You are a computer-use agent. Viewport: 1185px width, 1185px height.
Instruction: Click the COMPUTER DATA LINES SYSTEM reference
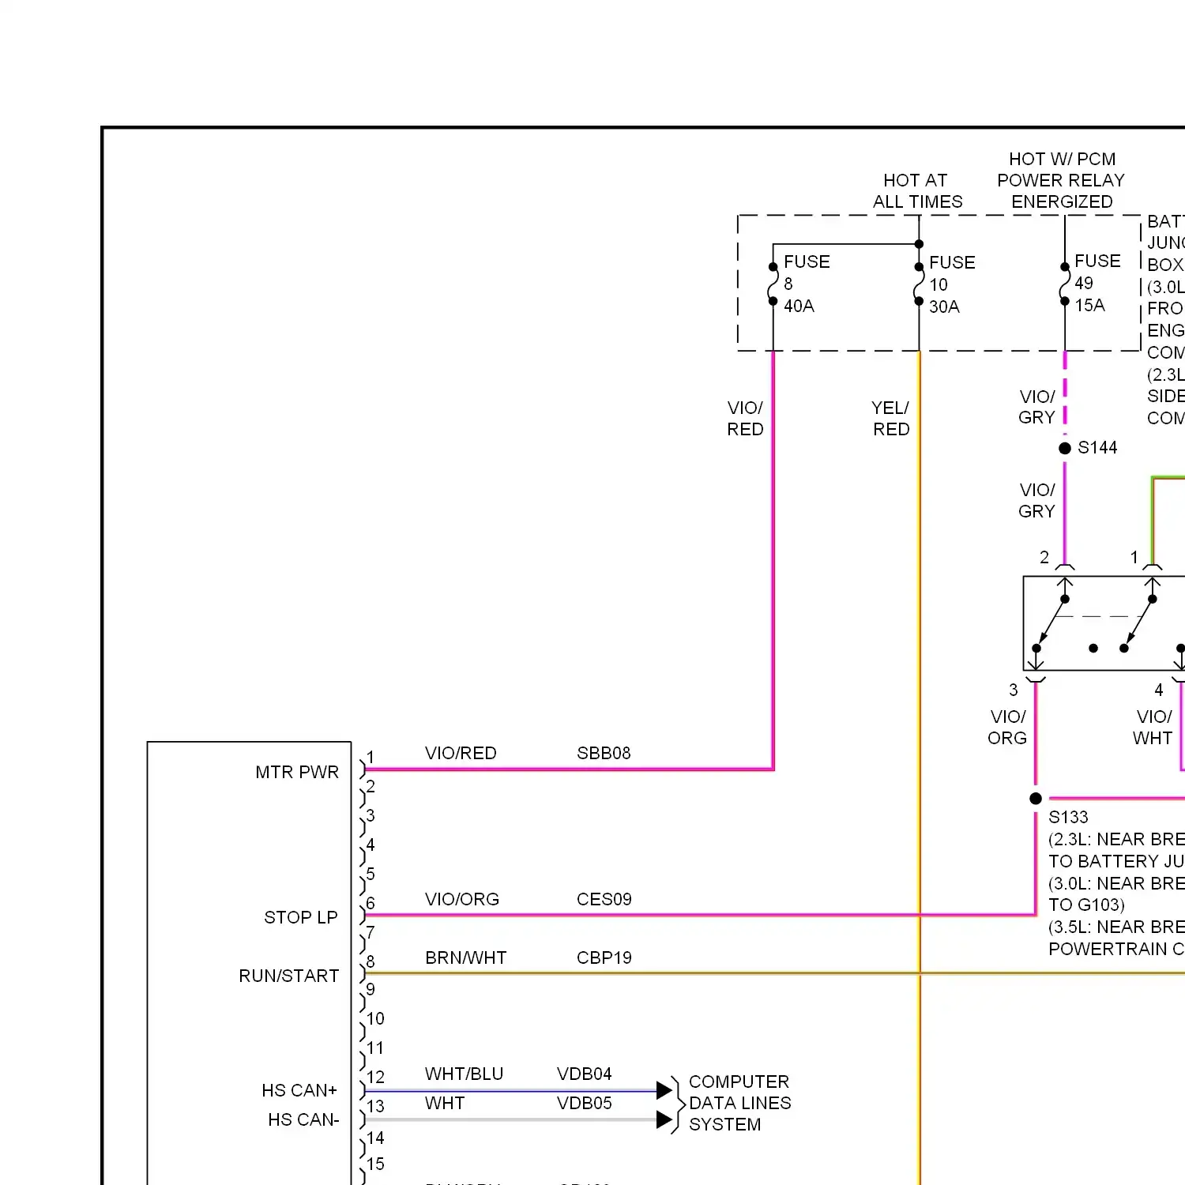click(739, 1103)
